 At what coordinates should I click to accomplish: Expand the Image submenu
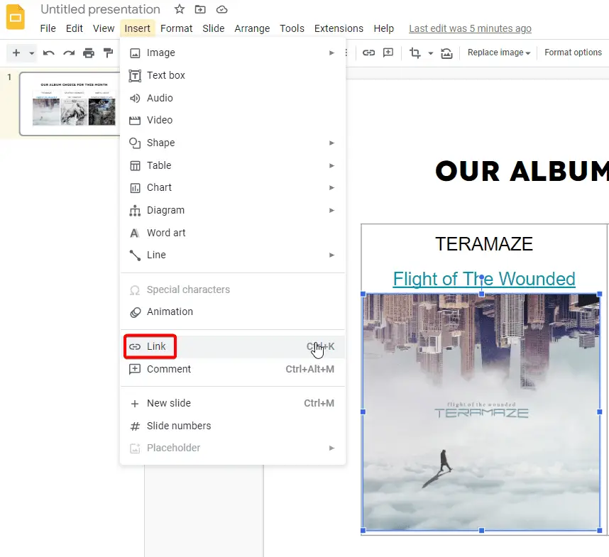click(x=233, y=53)
